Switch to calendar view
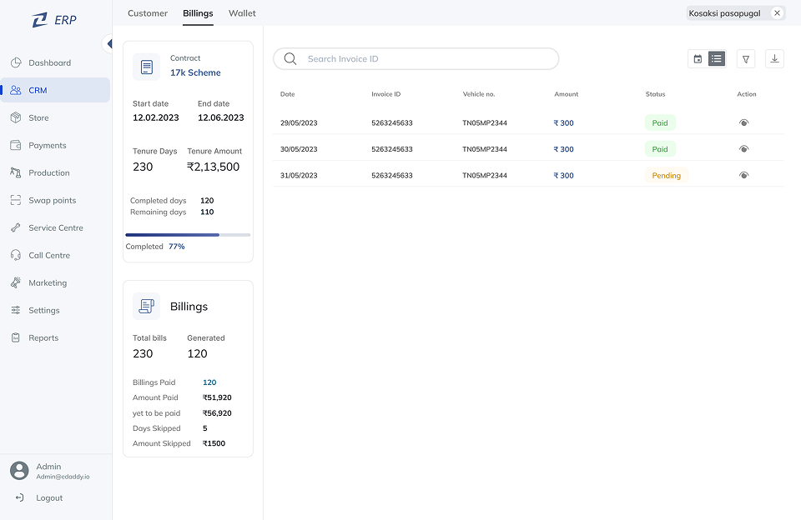The width and height of the screenshot is (801, 520). point(698,59)
